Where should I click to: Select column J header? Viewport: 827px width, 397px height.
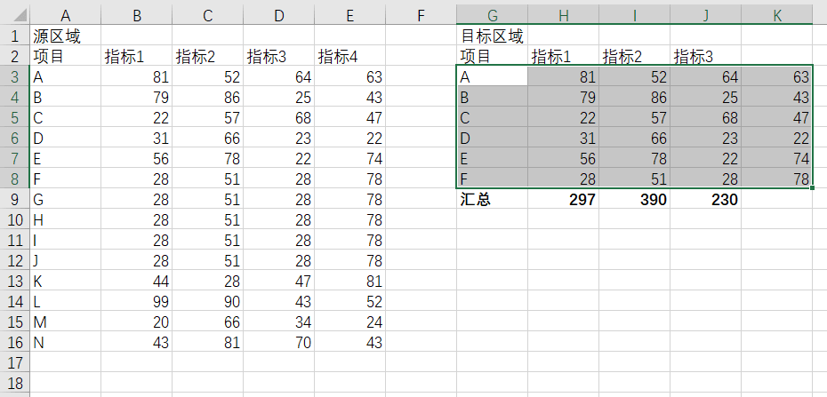pyautogui.click(x=706, y=15)
